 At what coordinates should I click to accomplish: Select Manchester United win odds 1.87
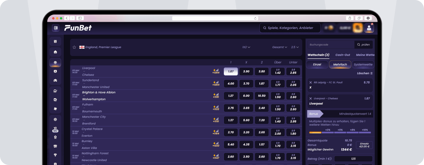(262, 84)
